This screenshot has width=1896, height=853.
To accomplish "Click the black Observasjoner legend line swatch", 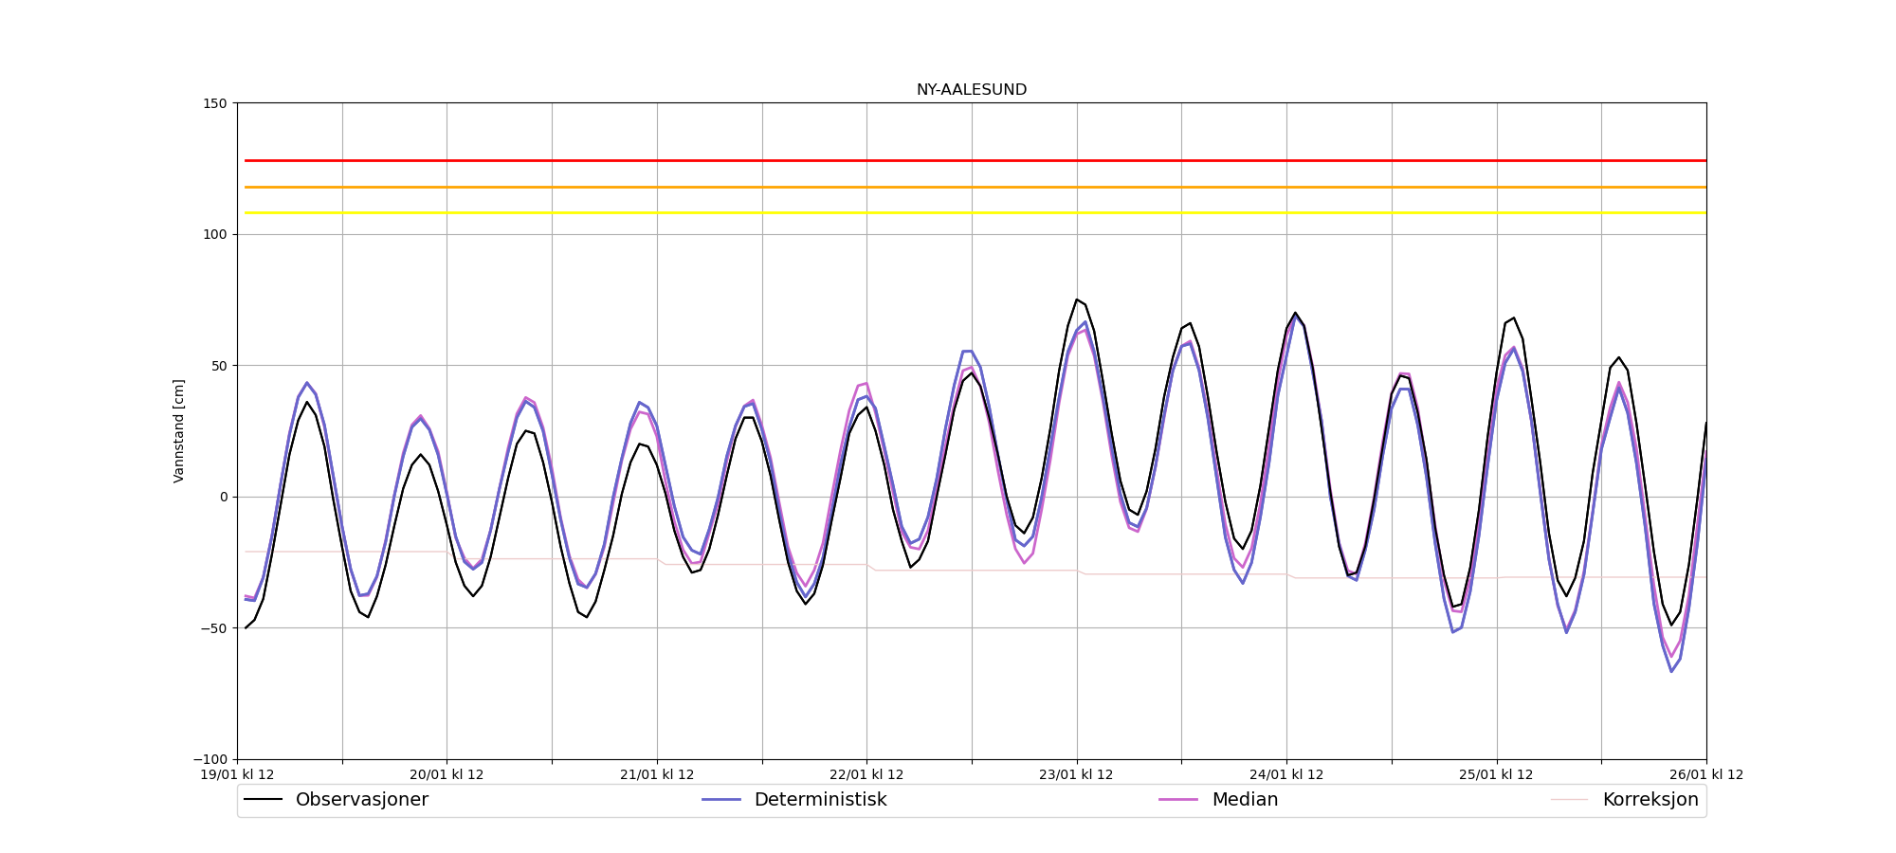I will [264, 800].
